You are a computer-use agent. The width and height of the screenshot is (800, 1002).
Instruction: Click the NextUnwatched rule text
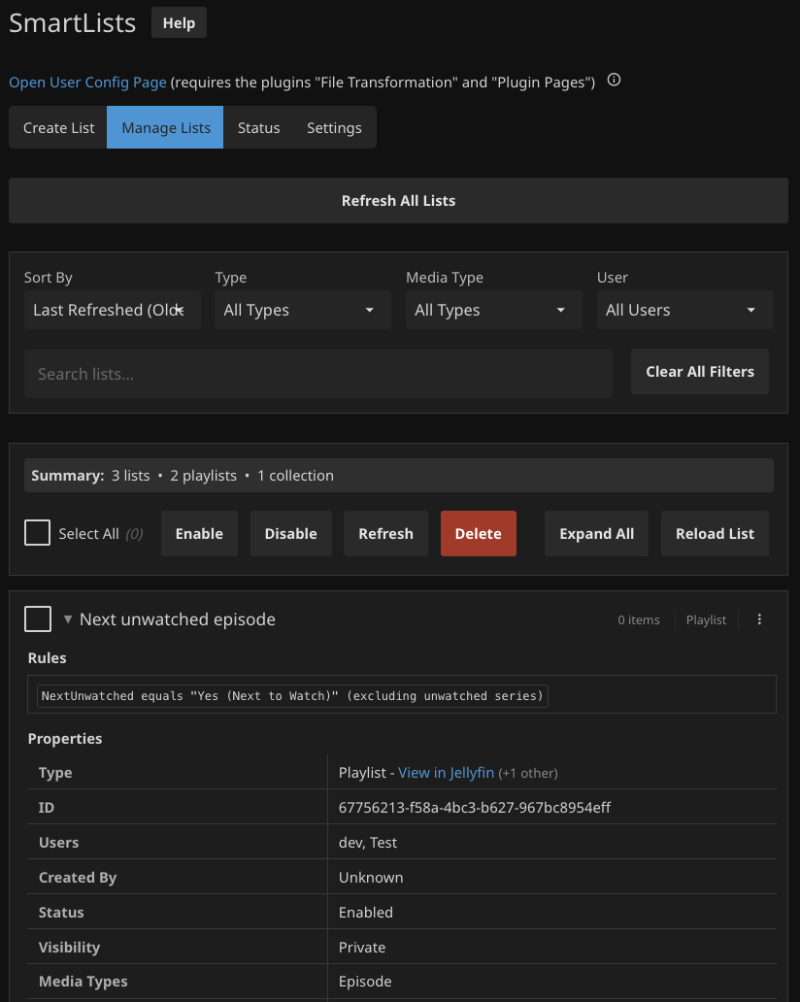pos(292,696)
